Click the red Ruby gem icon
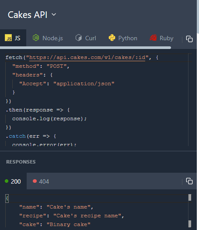Screen dimensions: 199x230 click(153, 38)
